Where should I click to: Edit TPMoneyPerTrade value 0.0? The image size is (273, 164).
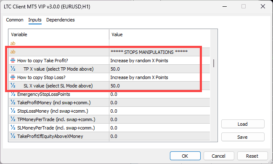pyautogui.click(x=159, y=119)
